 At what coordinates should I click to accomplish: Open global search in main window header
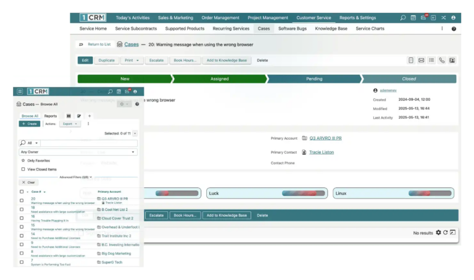pyautogui.click(x=402, y=18)
